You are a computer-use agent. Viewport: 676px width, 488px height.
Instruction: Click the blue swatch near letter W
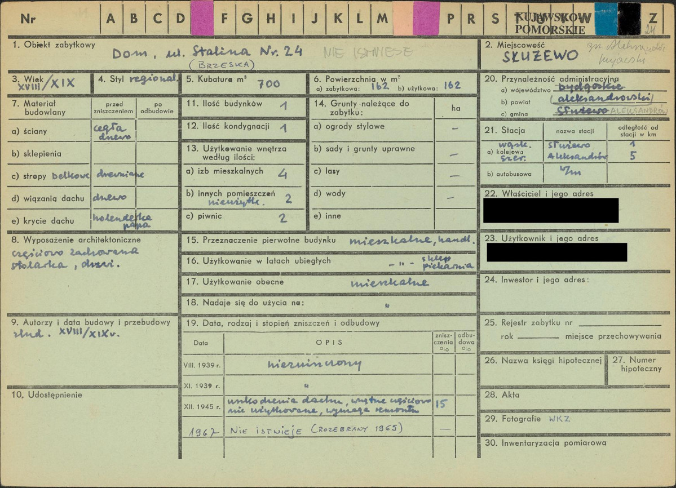[606, 19]
